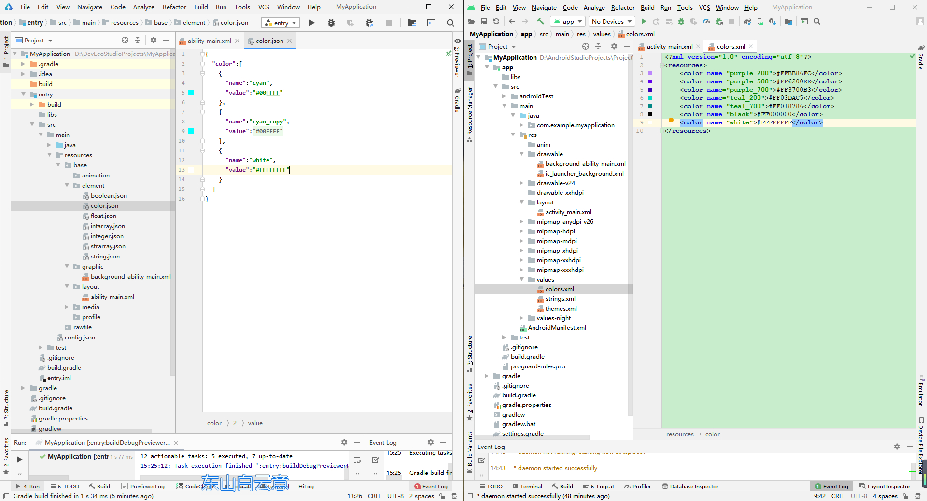This screenshot has height=501, width=927.
Task: Open Android Studio Event Log settings gear
Action: tap(897, 447)
